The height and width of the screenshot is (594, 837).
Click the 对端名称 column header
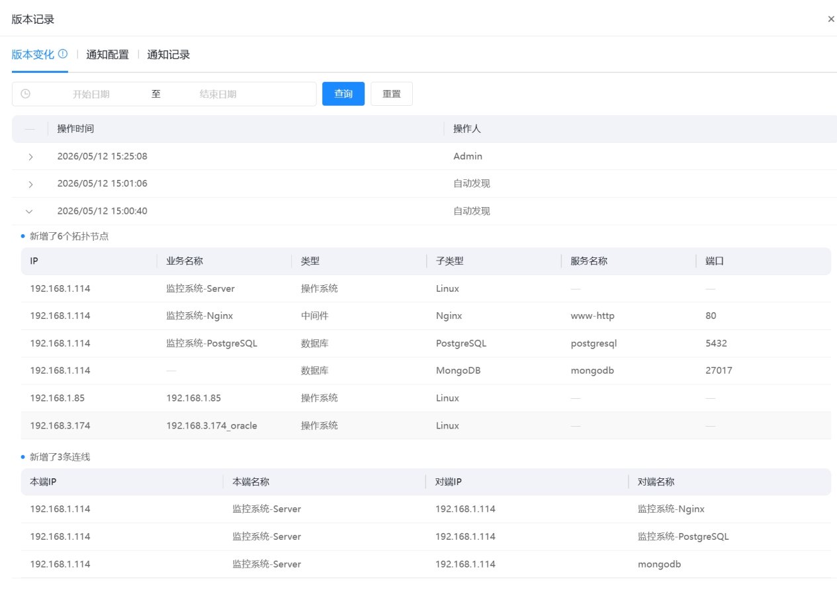coord(656,482)
